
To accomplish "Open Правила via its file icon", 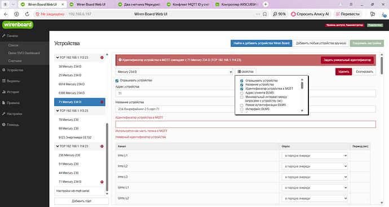I will [x=4, y=103].
